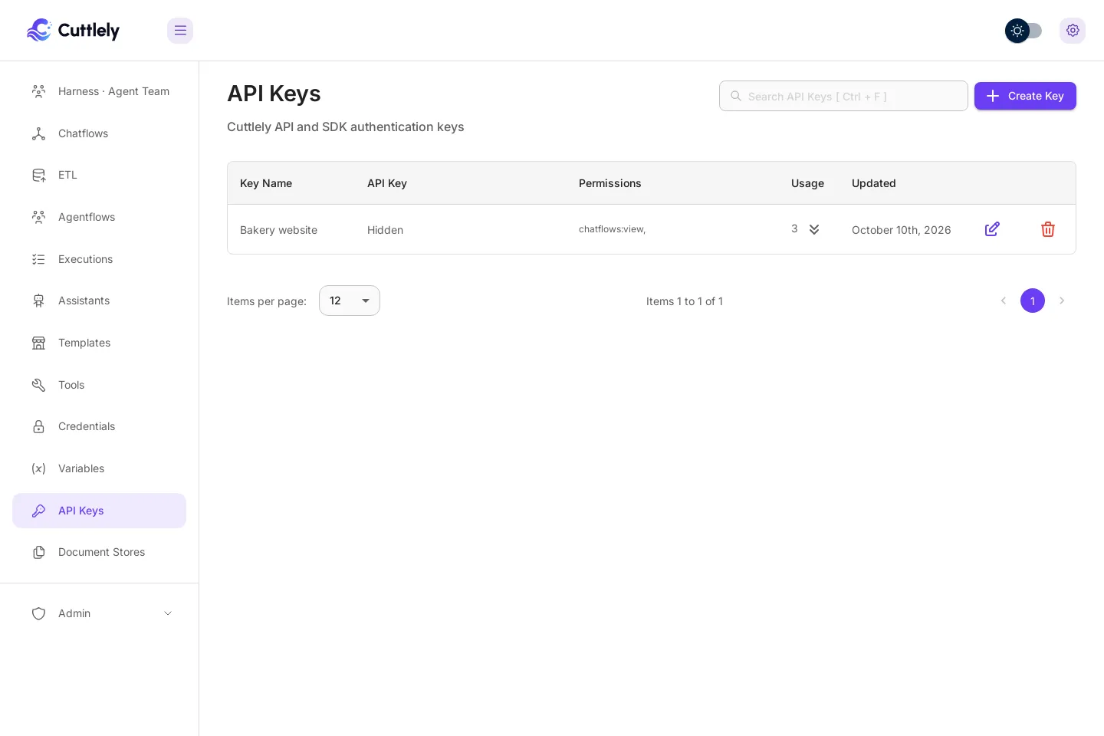Open Items per page dropdown
1104x736 pixels.
tap(350, 301)
